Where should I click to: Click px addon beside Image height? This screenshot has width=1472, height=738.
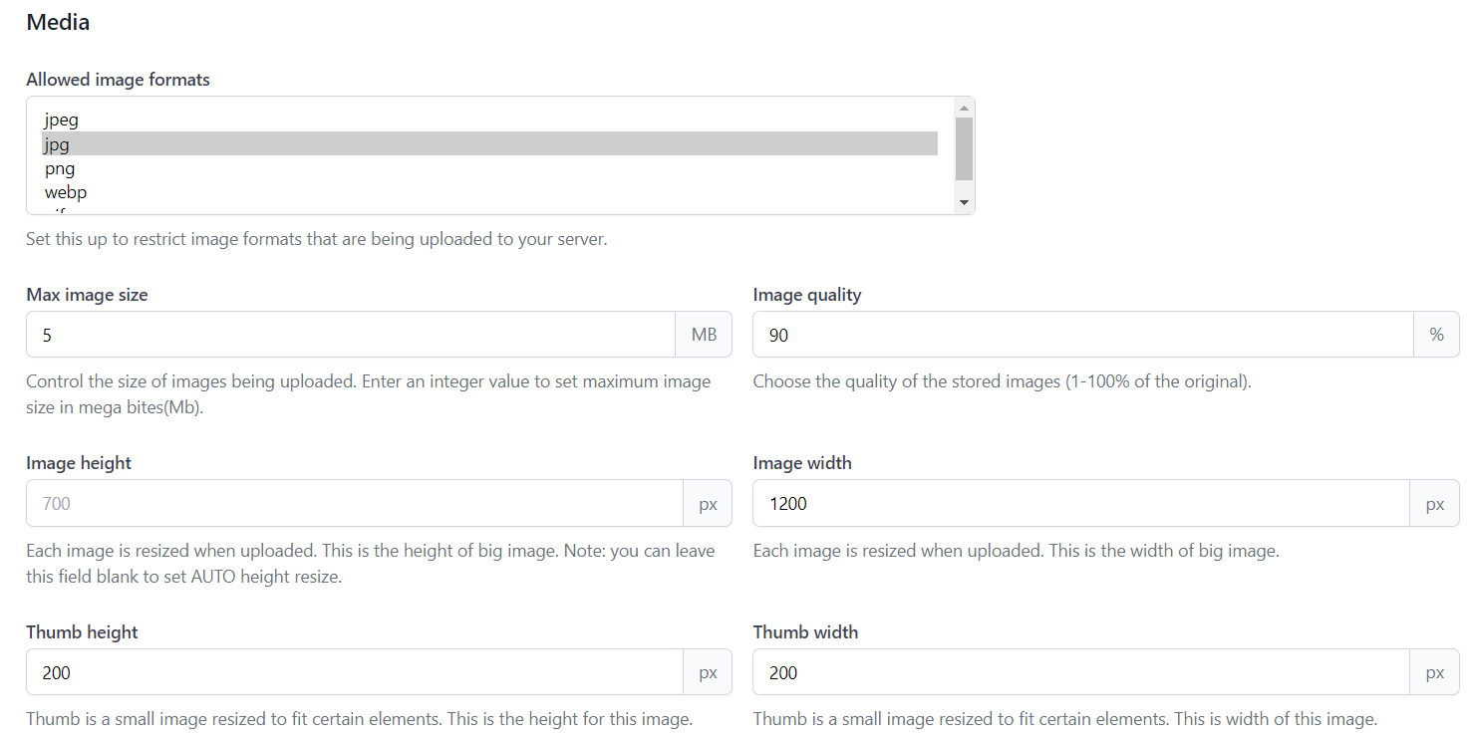point(708,504)
